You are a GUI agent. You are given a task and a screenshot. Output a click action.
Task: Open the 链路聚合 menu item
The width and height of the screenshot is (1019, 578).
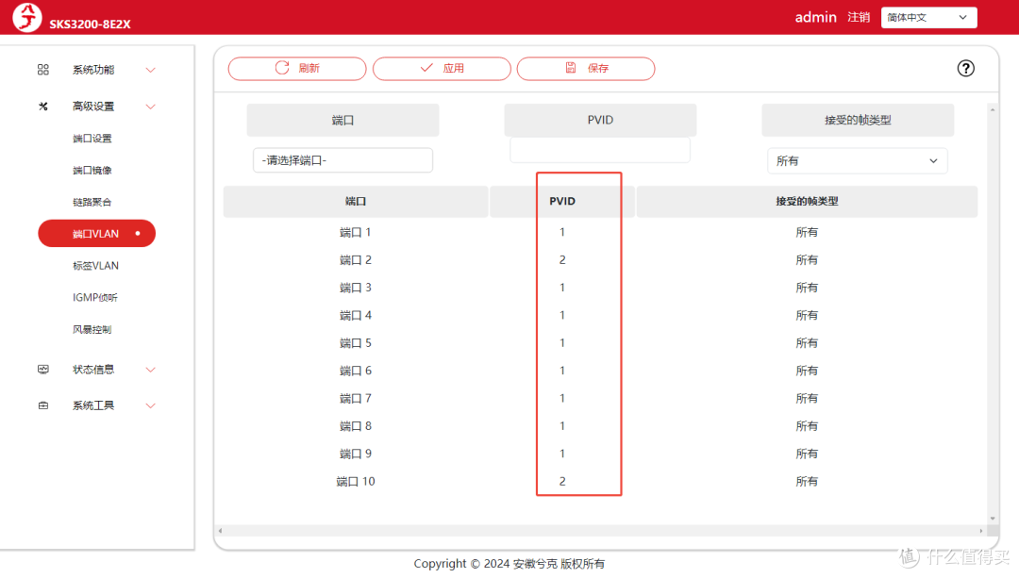point(92,202)
